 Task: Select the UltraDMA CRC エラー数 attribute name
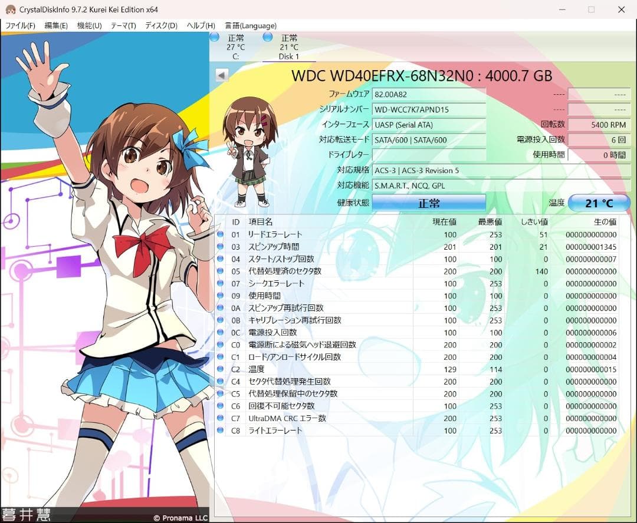click(287, 418)
